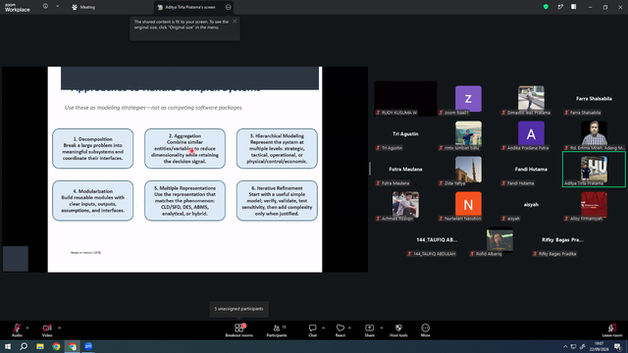Select Rd. Emma Moeh. Adang video tile

tap(594, 134)
